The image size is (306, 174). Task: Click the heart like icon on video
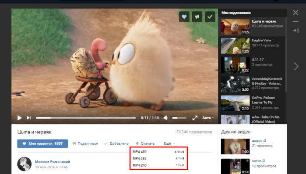184,17
